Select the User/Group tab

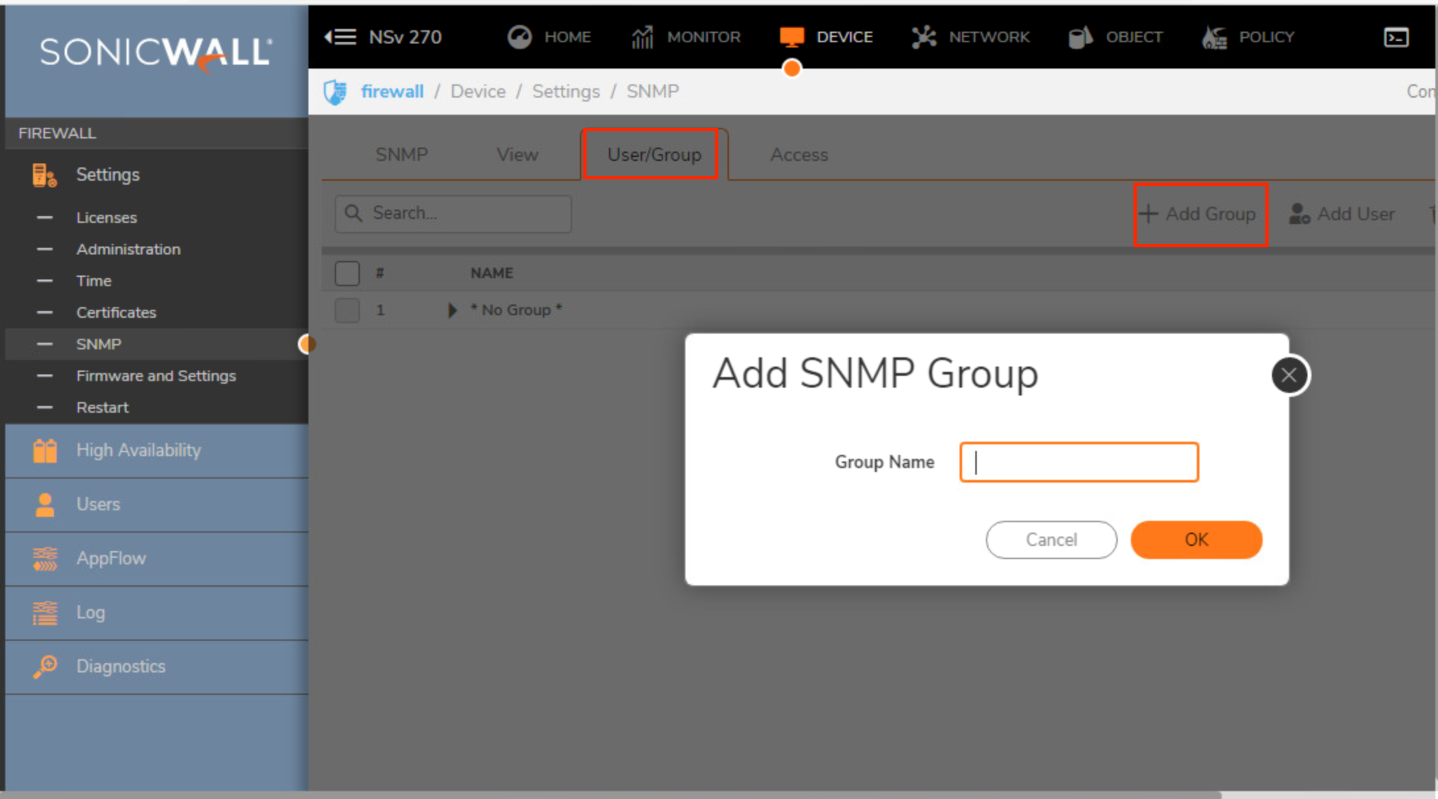coord(654,155)
